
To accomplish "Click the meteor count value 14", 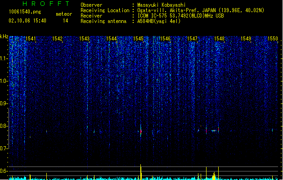I will 66,21.
